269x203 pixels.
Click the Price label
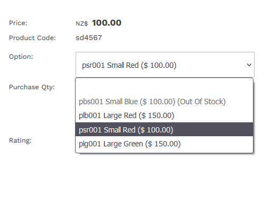click(18, 23)
